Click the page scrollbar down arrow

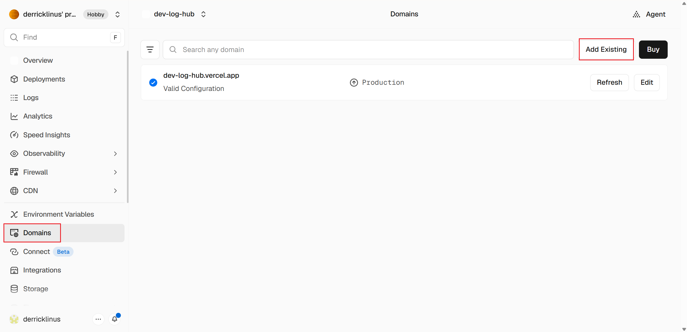[684, 329]
